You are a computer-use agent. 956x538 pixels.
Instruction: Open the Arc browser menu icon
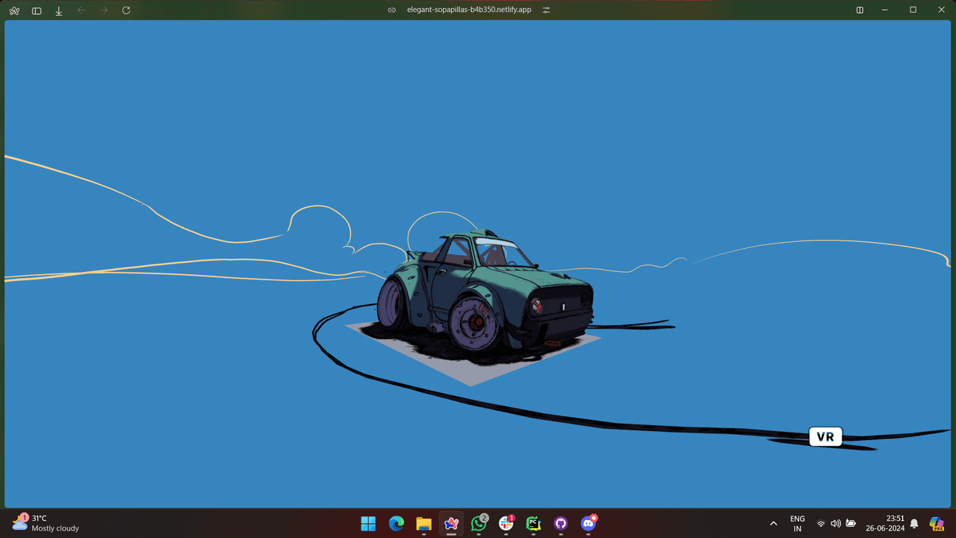click(14, 10)
